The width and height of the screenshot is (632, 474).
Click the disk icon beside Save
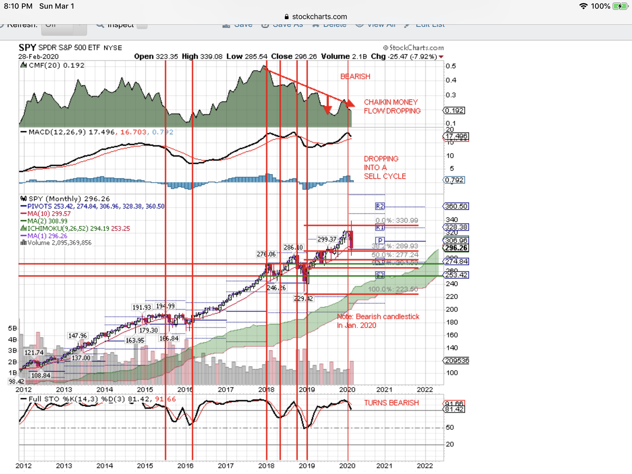[227, 26]
